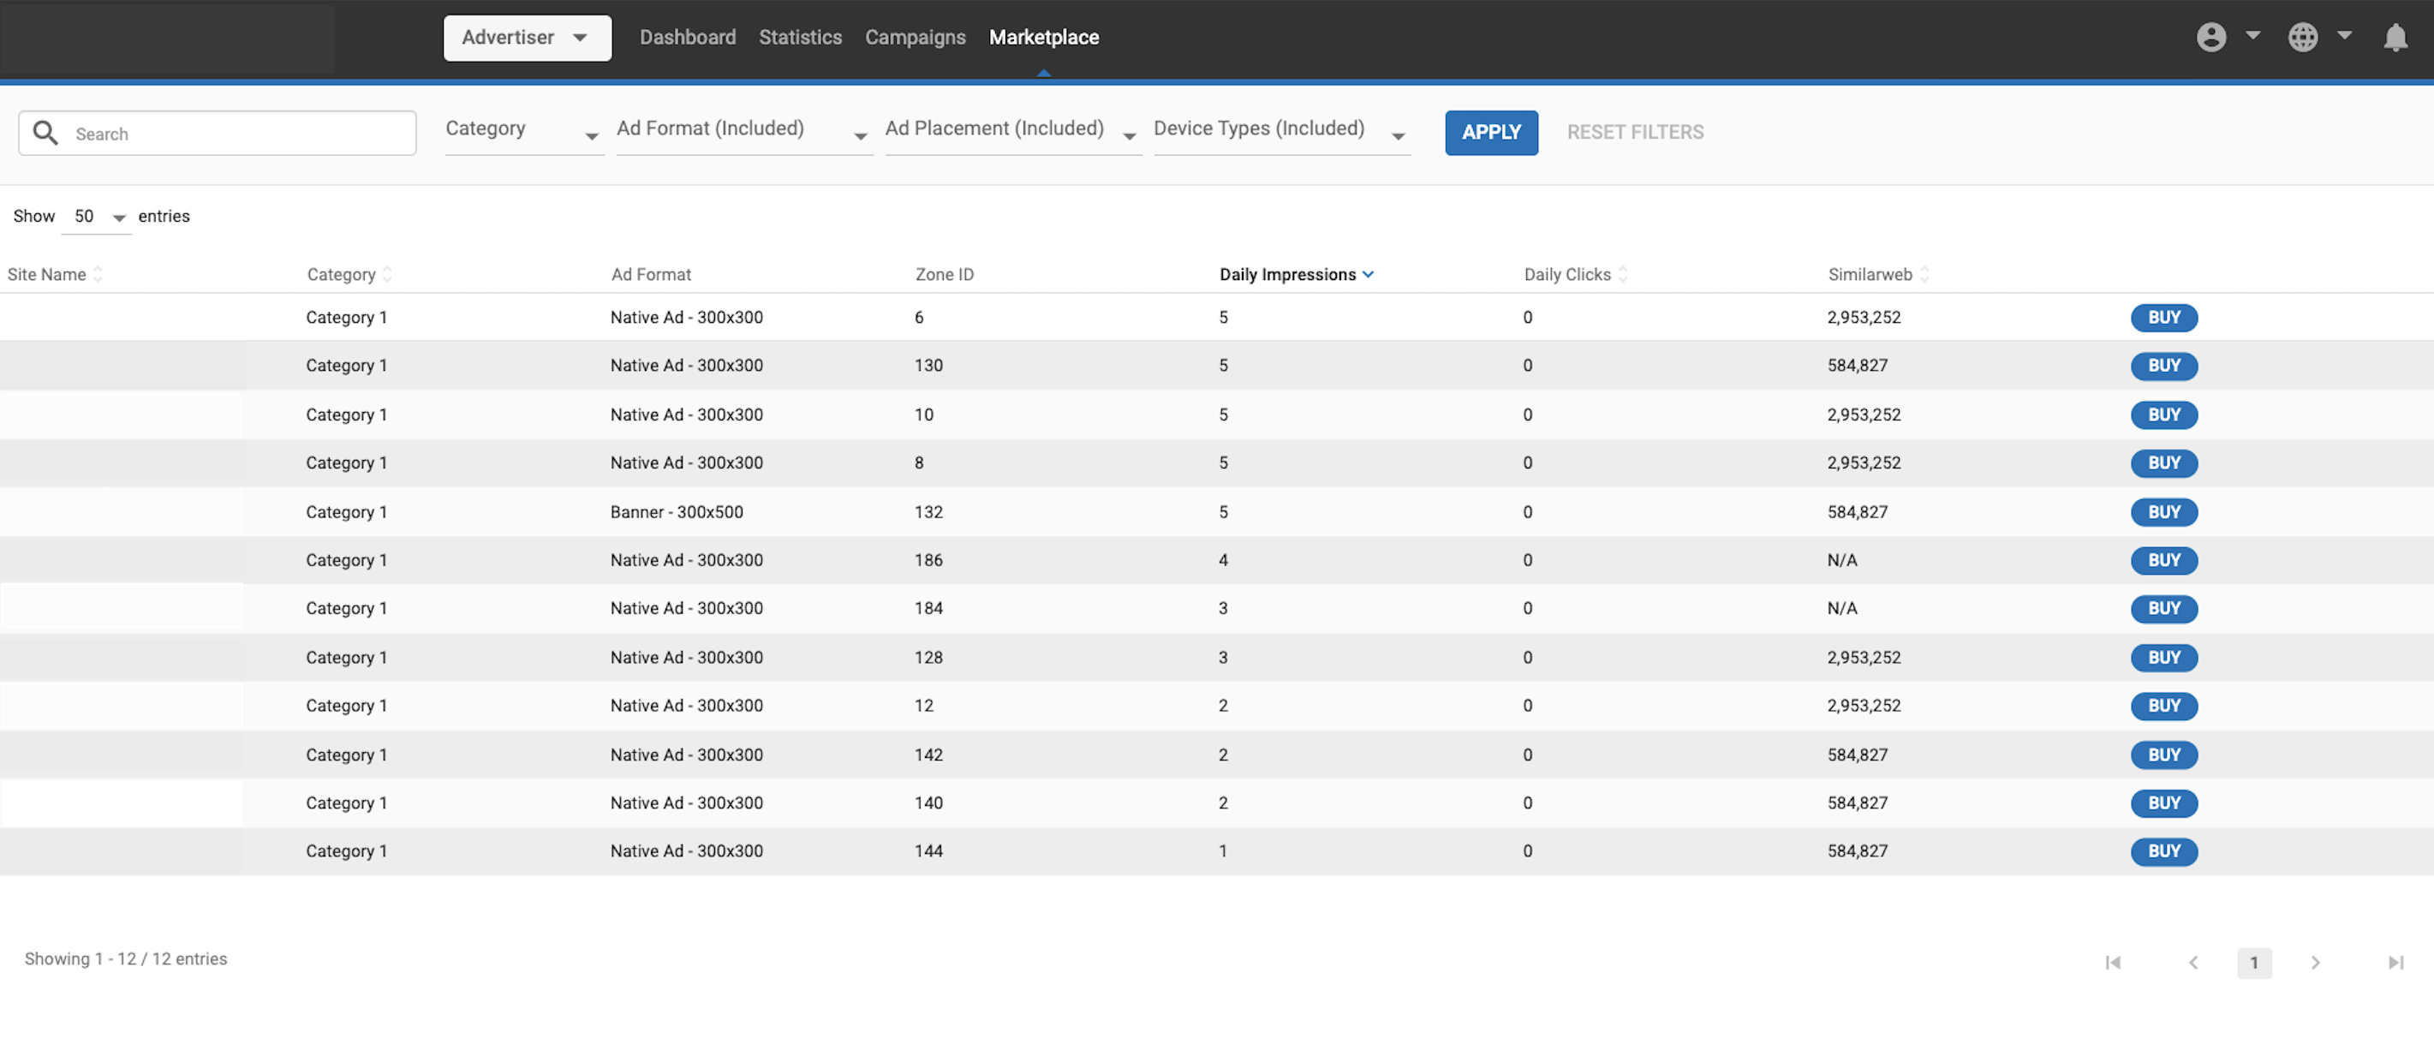Screen dimensions: 2434x1038
Task: Buy zone ID 6
Action: point(2163,318)
